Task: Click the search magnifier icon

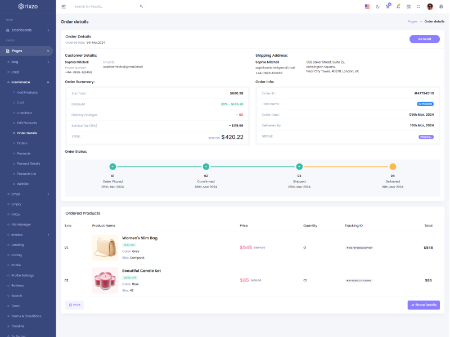Action: 141,7
